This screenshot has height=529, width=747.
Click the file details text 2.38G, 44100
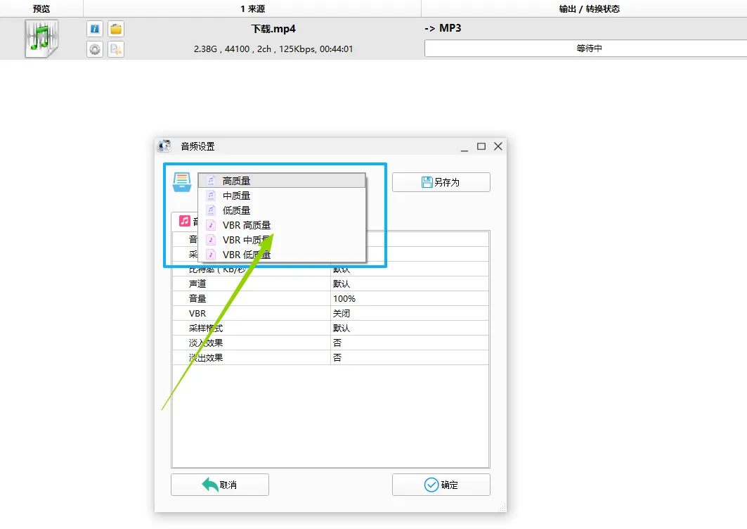(x=273, y=49)
